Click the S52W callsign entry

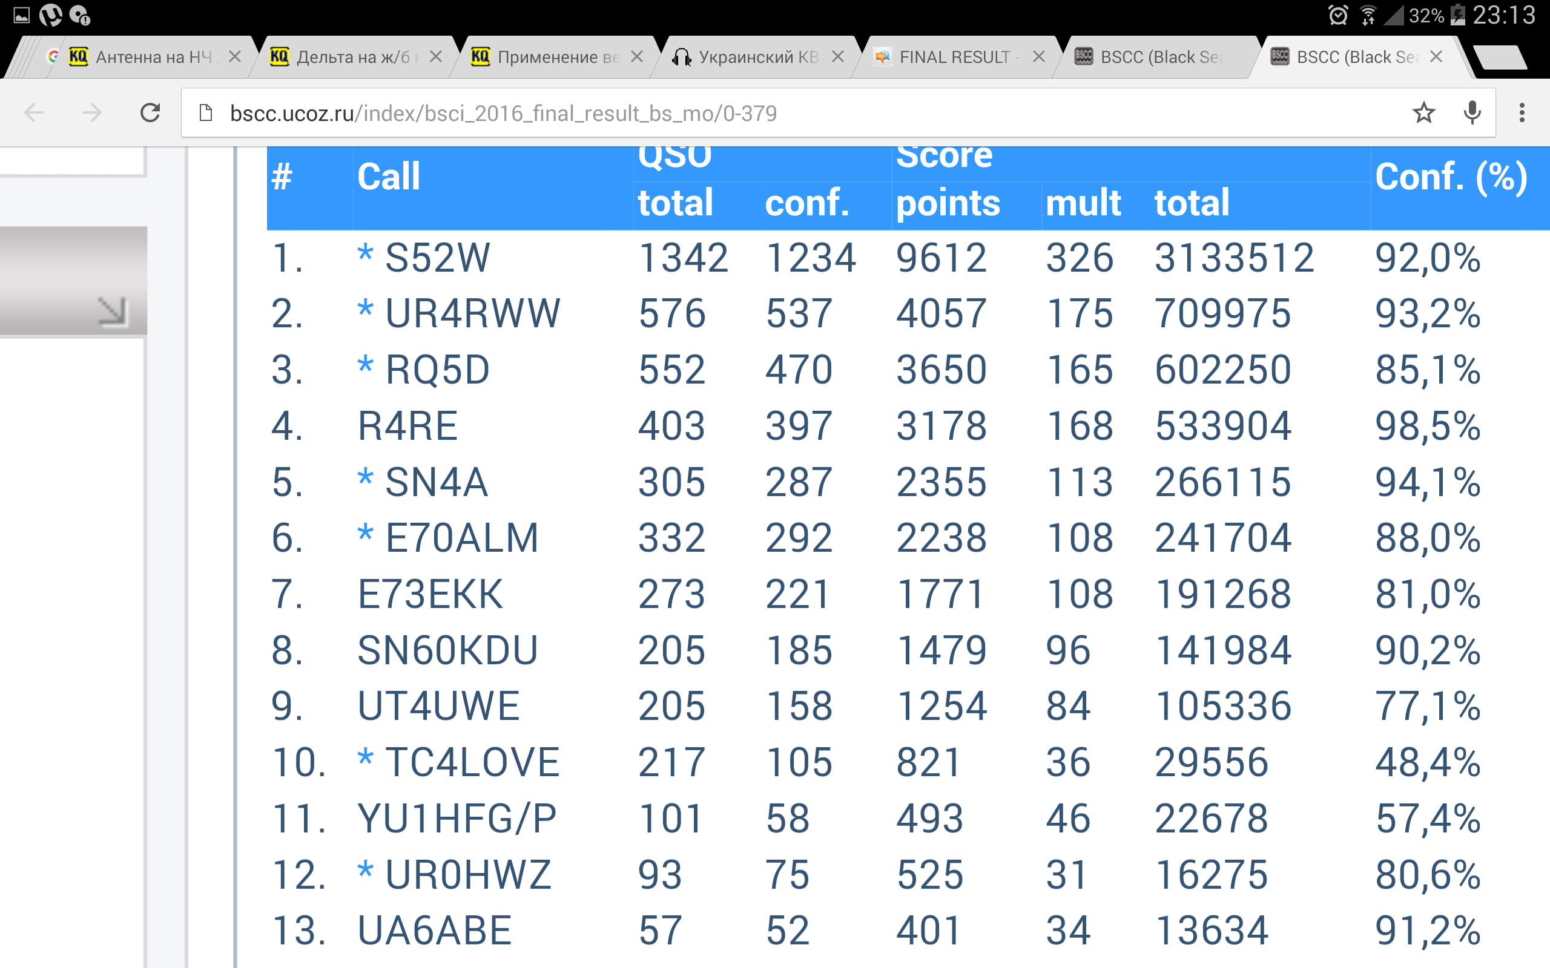(x=437, y=258)
